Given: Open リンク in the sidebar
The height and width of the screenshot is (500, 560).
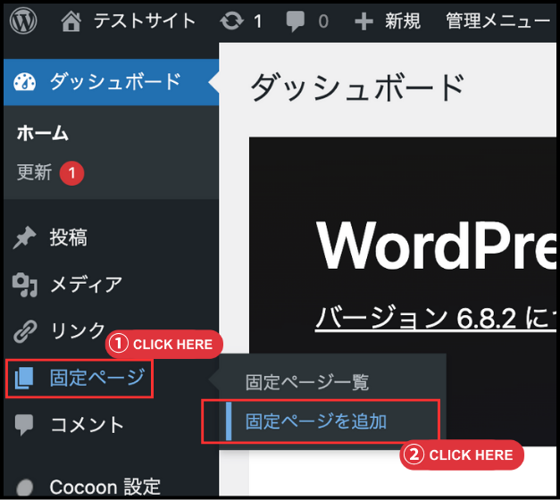Looking at the screenshot, I should [78, 330].
